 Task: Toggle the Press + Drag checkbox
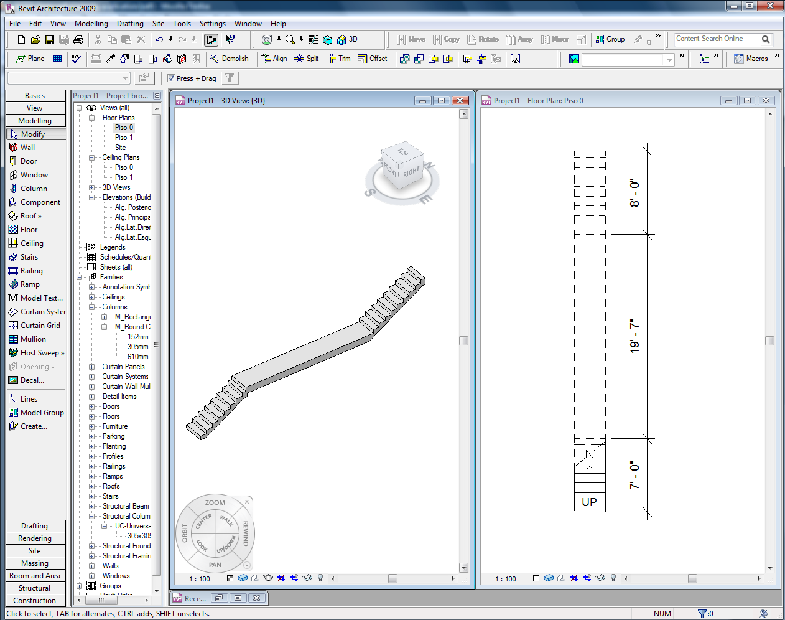point(171,78)
